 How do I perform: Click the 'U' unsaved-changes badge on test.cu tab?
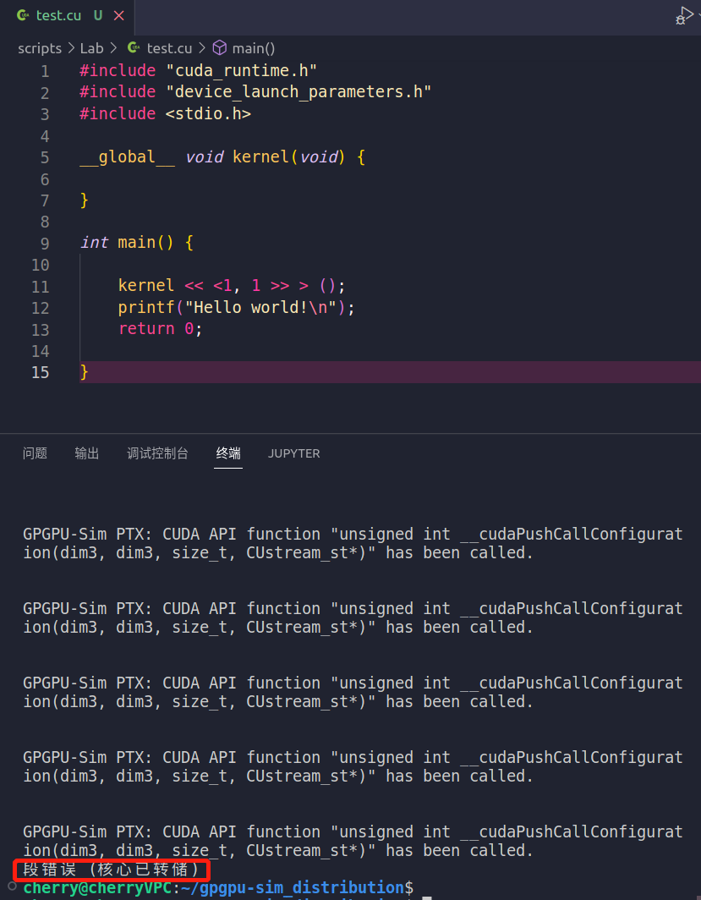(96, 14)
